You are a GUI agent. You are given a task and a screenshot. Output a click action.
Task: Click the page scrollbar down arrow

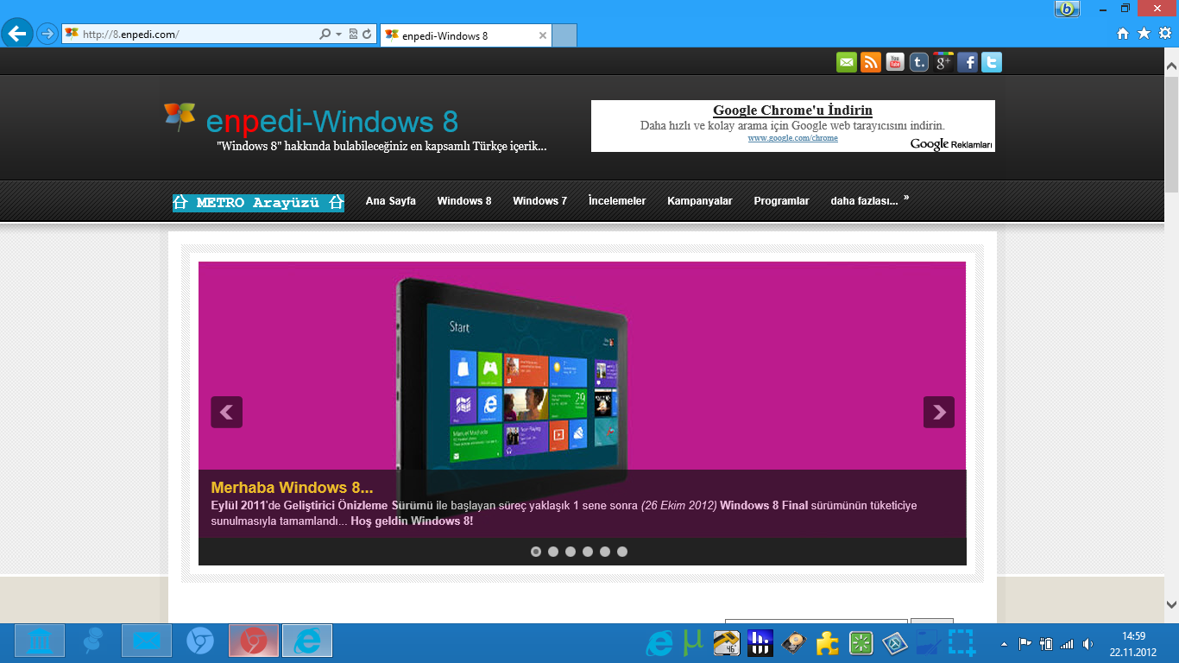[x=1171, y=605]
